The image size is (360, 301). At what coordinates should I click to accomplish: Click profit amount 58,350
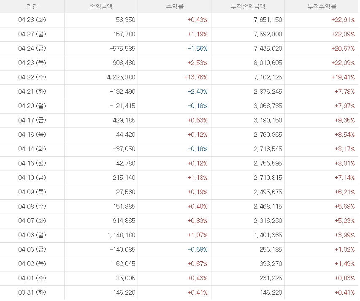point(126,20)
